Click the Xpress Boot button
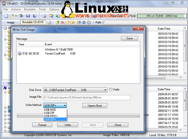 coord(95,106)
